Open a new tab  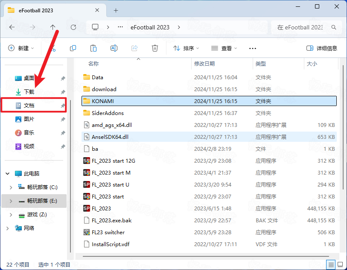coord(116,10)
